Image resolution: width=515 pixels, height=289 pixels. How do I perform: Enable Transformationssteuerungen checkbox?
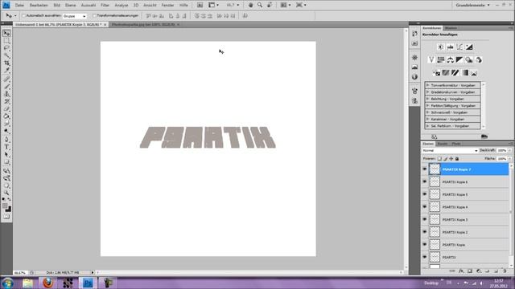(x=94, y=16)
